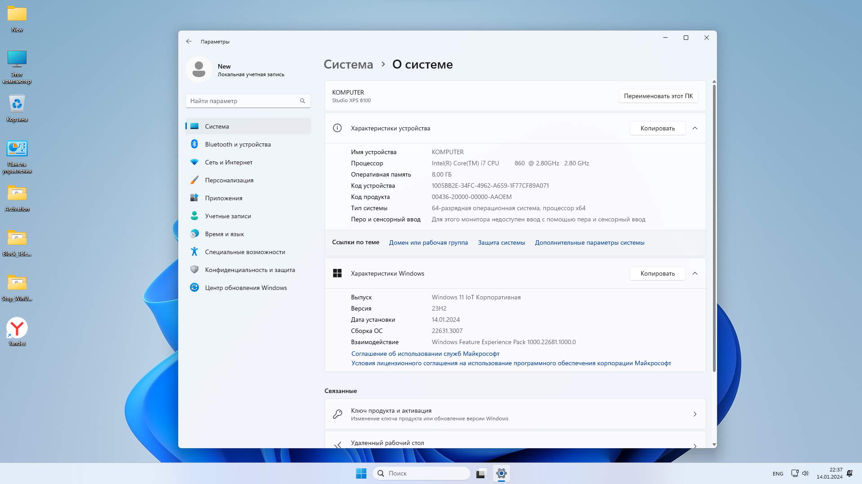Click the back arrow in Settings header
Screen dimensions: 862x484
[189, 41]
